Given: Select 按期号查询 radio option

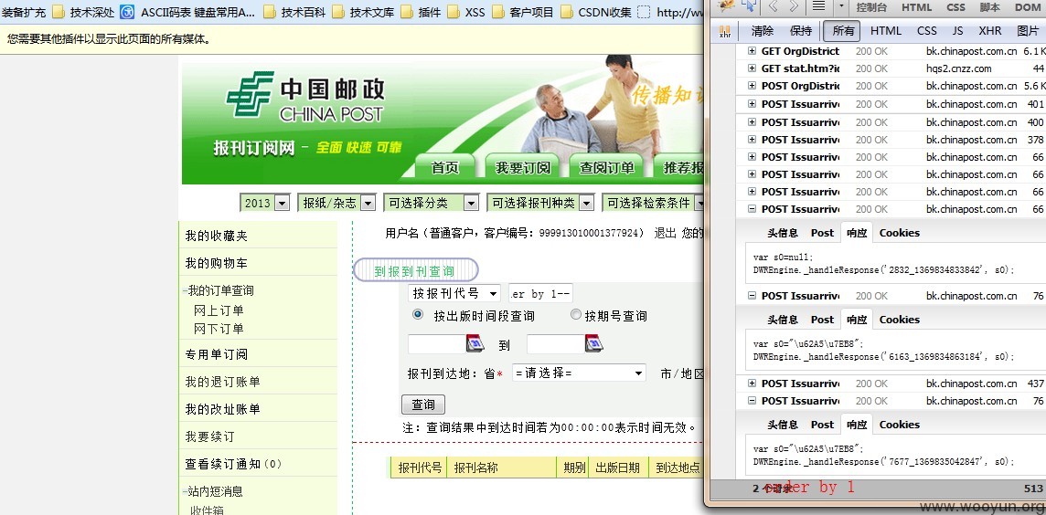Looking at the screenshot, I should coord(576,314).
